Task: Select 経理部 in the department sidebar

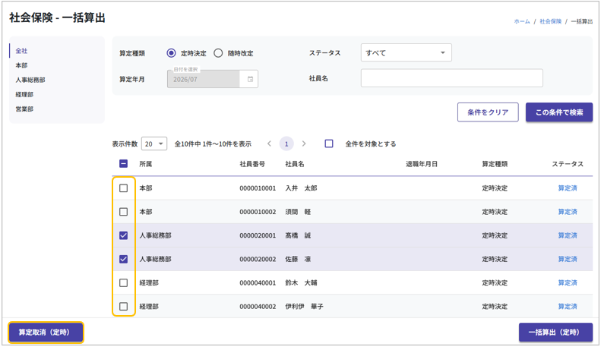Action: pyautogui.click(x=24, y=94)
